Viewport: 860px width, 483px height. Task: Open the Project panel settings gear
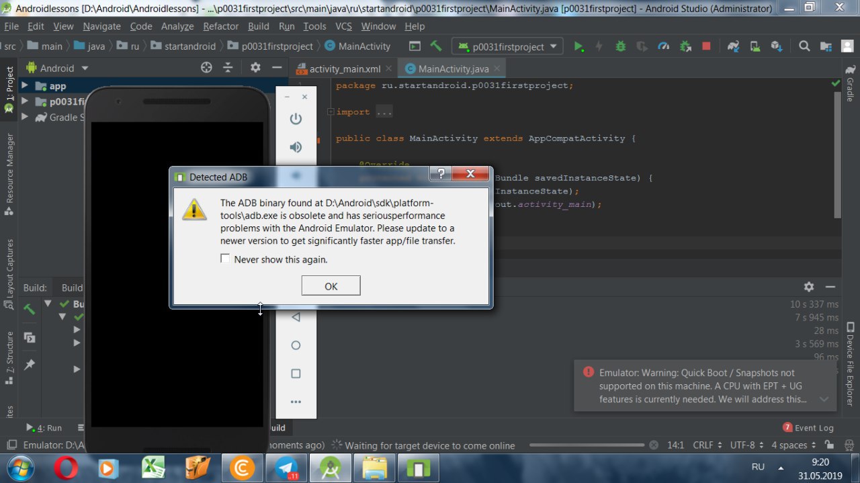tap(255, 68)
